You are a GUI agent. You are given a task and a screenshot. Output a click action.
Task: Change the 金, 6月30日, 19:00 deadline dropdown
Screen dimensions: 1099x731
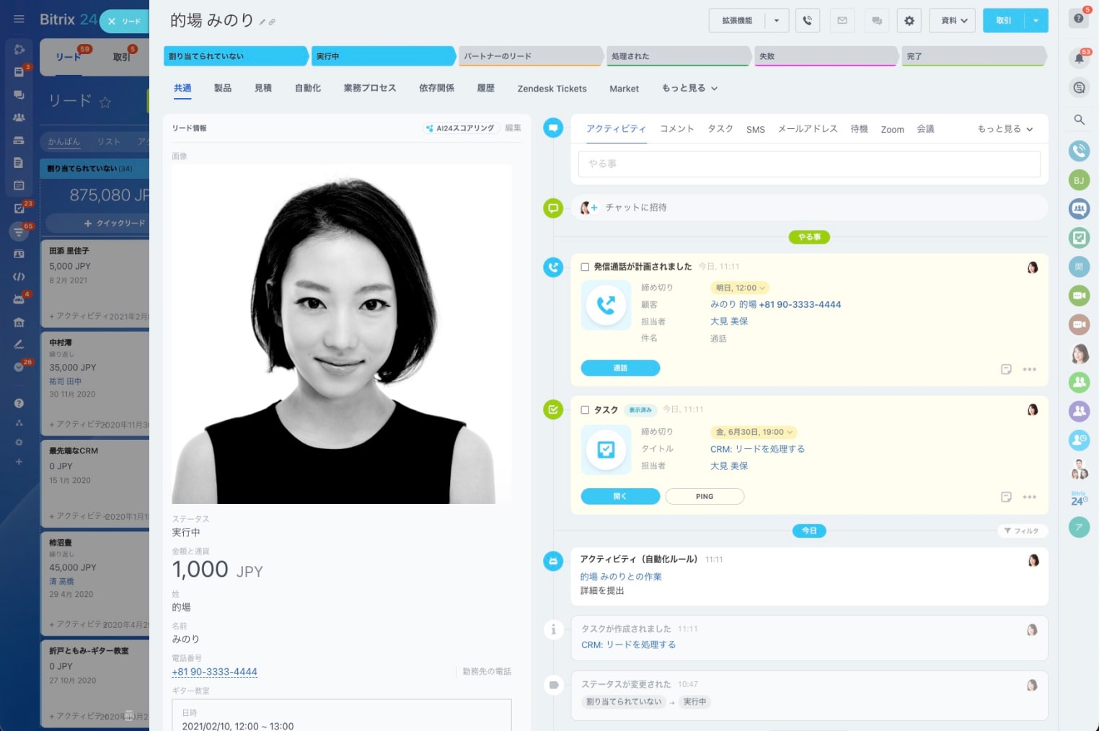pyautogui.click(x=754, y=432)
